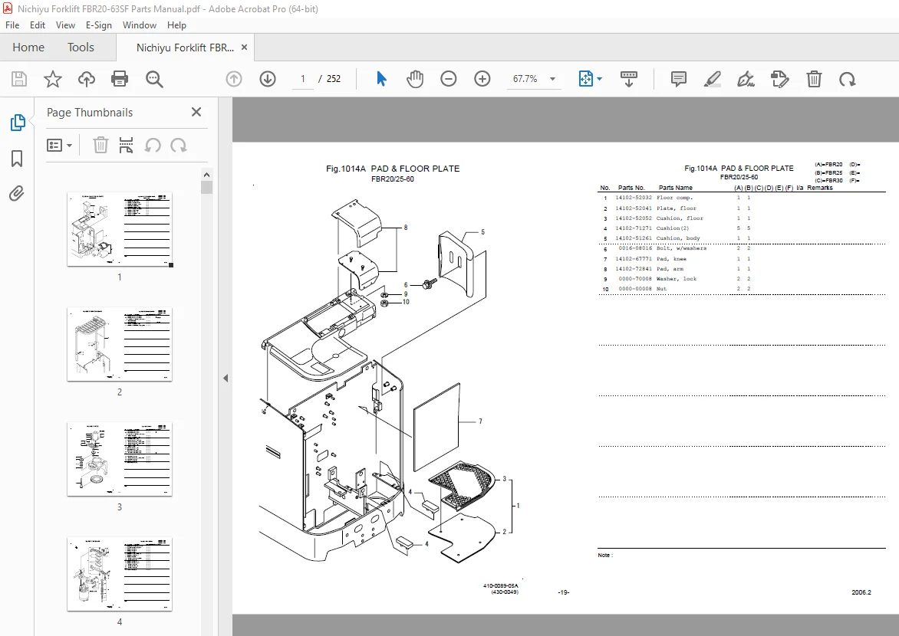Open the E-Sign menu
This screenshot has height=636, width=899.
tap(99, 25)
